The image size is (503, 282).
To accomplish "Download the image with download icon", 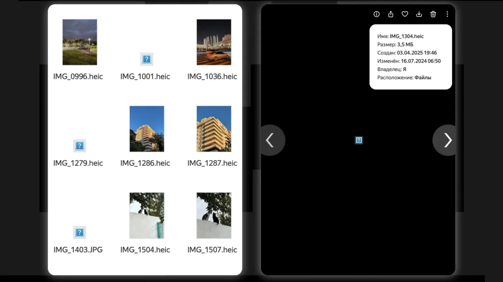I will click(x=419, y=14).
